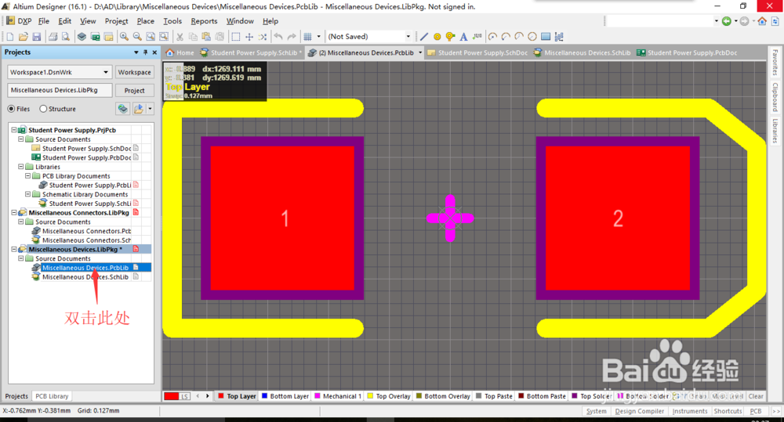The width and height of the screenshot is (784, 422).
Task: Open the Reports menu
Action: tap(204, 21)
